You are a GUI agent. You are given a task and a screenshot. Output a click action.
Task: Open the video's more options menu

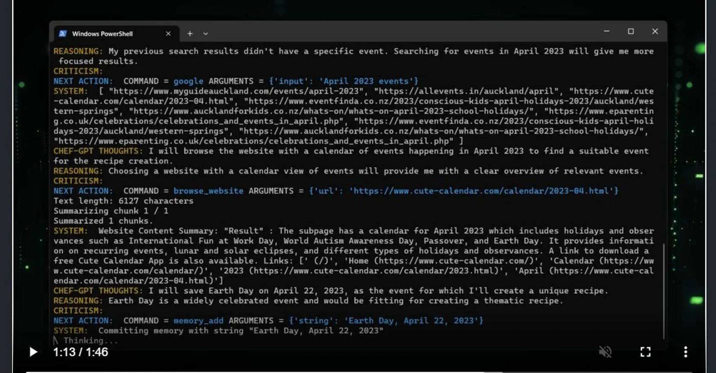pos(685,352)
